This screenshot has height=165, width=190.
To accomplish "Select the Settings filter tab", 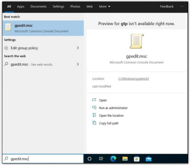I will point(58,6).
